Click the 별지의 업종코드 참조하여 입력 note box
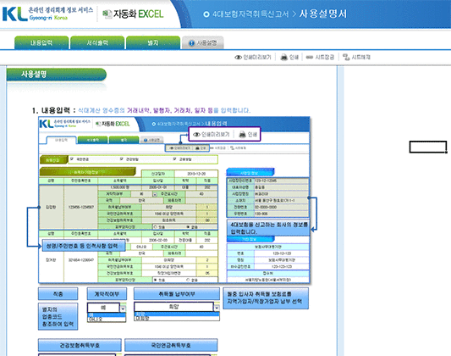 point(58,316)
